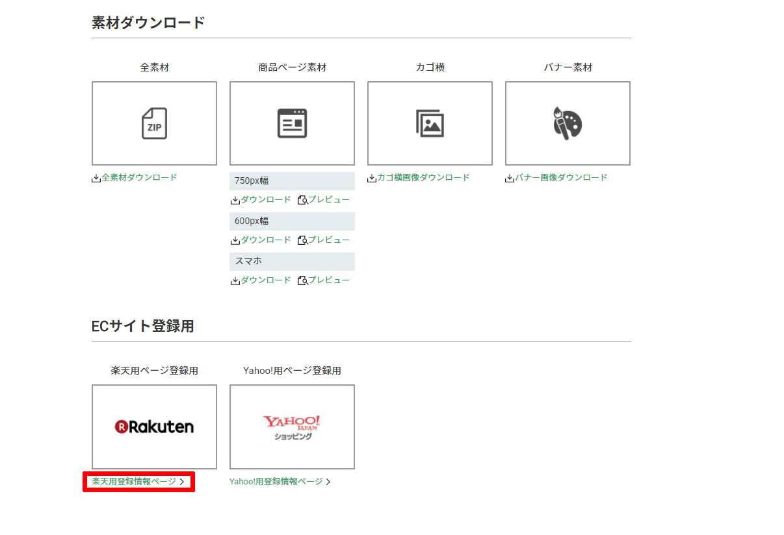Screen dimensions: 784x535
Task: Click the paint palette icon under バナー素材
Action: pos(568,123)
